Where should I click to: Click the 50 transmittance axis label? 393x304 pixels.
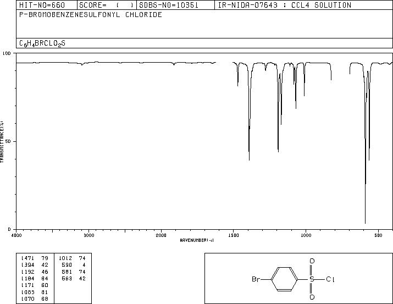[x=8, y=141]
